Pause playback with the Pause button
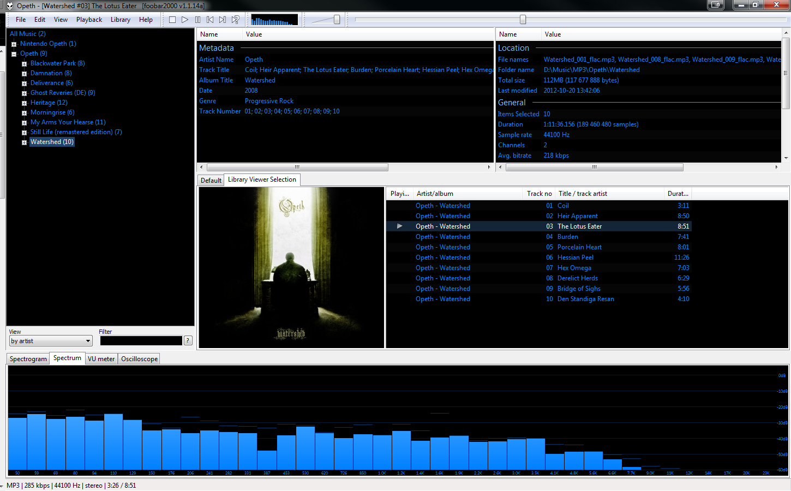Image resolution: width=791 pixels, height=491 pixels. tap(197, 20)
